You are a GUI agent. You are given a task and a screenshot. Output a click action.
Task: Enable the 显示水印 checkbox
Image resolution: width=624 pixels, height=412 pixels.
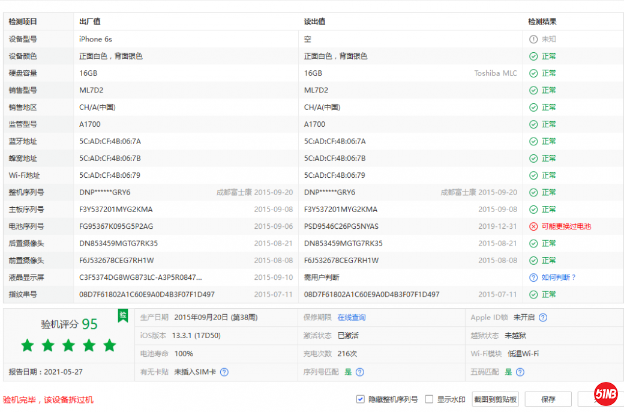429,399
